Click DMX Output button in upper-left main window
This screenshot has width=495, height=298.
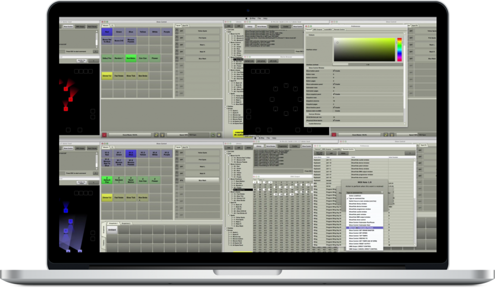tap(80, 27)
